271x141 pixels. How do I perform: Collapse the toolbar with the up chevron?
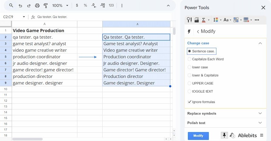[x=168, y=5]
